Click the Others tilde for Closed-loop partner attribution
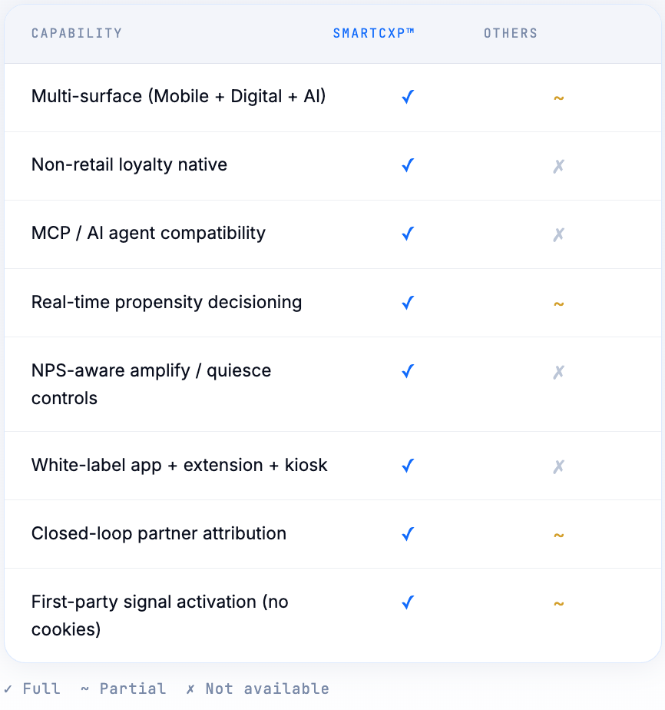This screenshot has width=665, height=710. coord(559,536)
